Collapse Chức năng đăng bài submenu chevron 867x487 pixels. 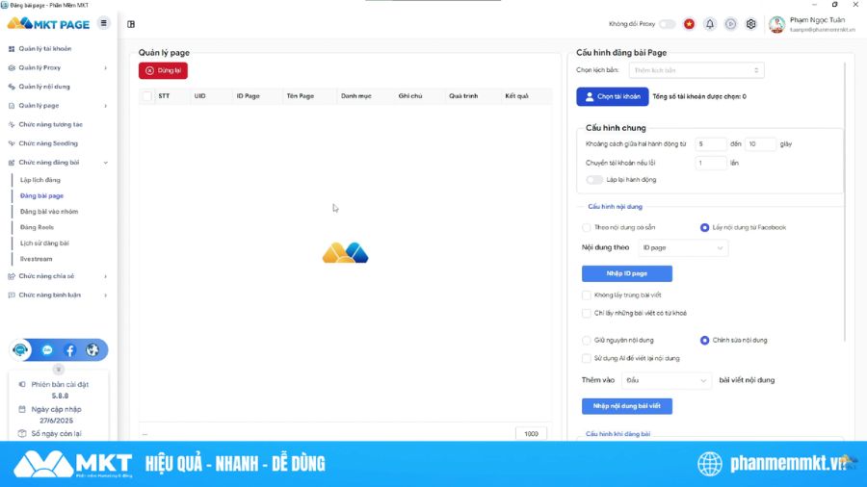coord(106,163)
